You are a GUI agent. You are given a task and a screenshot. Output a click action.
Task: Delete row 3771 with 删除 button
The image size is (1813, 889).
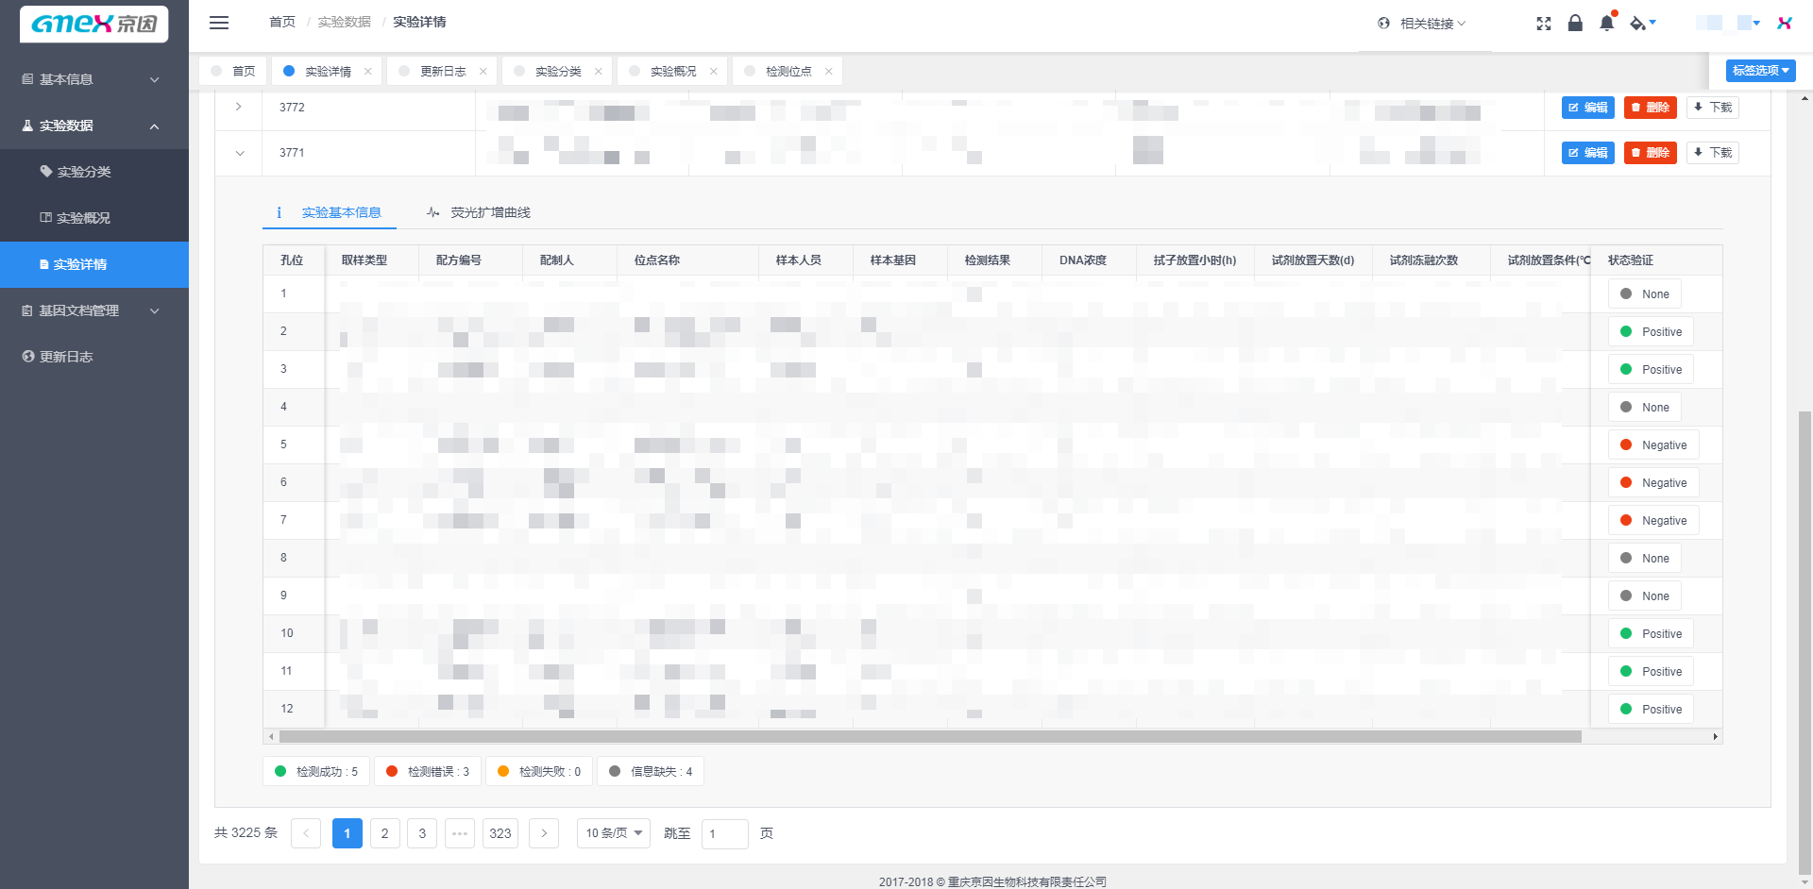pos(1651,153)
